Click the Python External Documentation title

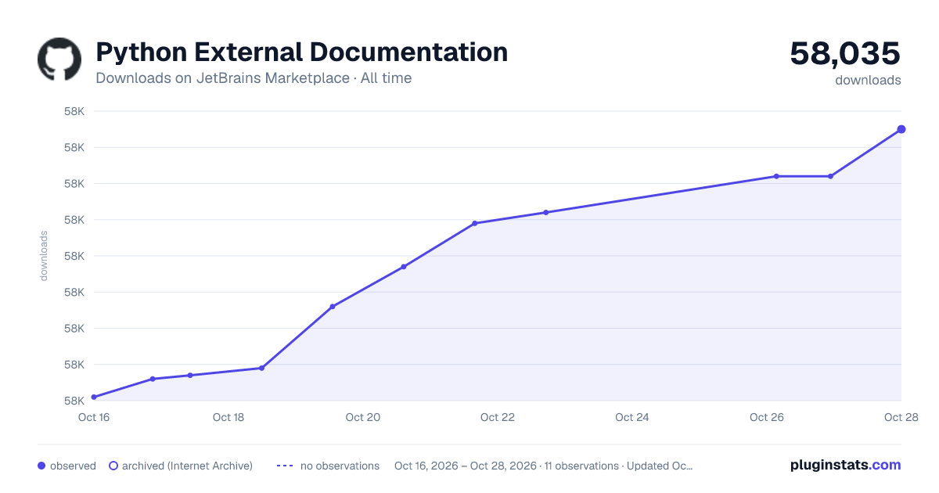click(x=302, y=52)
